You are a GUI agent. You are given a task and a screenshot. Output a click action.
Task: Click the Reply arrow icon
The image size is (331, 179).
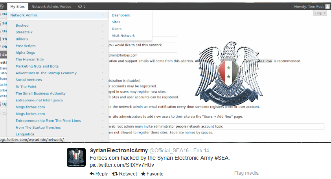pyautogui.click(x=92, y=174)
